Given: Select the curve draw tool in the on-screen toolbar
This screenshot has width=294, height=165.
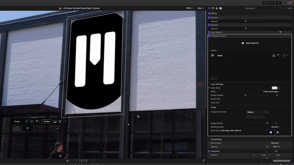Looking at the screenshot, I should click(x=27, y=121).
